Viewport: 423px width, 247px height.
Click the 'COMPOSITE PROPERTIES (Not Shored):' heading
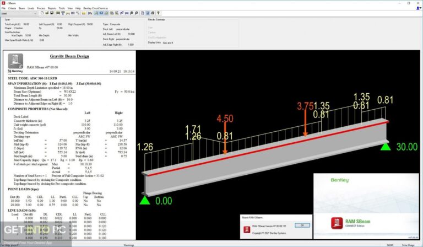click(37, 109)
